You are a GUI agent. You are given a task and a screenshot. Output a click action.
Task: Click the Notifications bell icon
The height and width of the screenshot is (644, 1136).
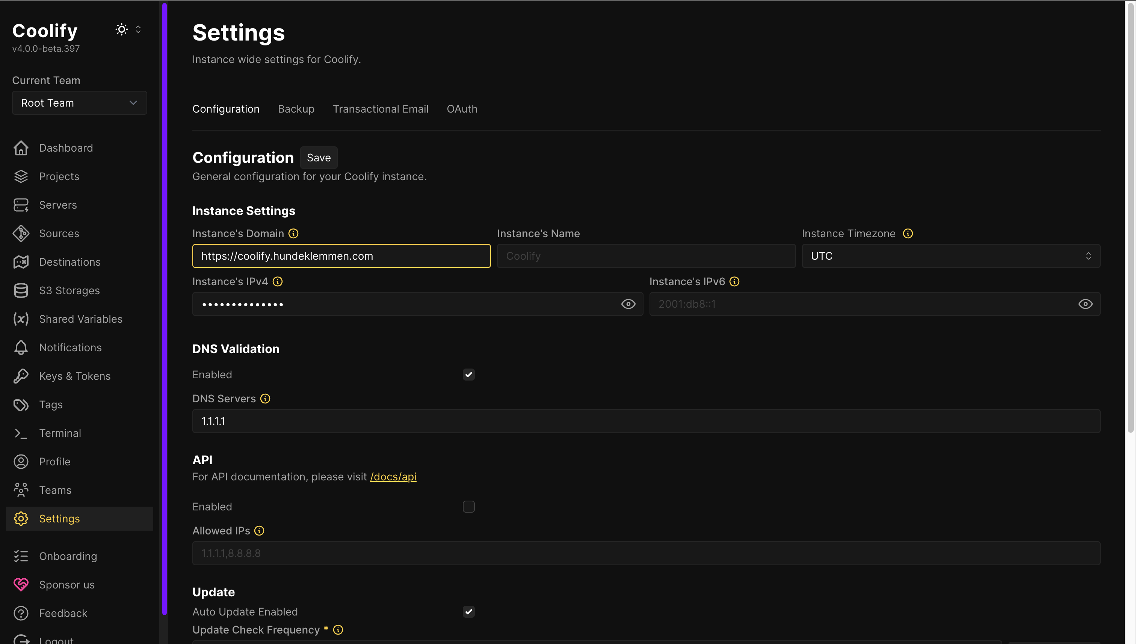click(21, 348)
